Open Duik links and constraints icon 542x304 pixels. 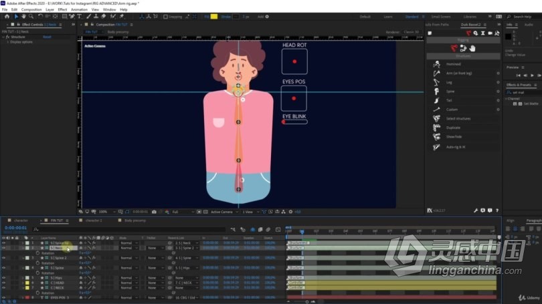click(463, 49)
